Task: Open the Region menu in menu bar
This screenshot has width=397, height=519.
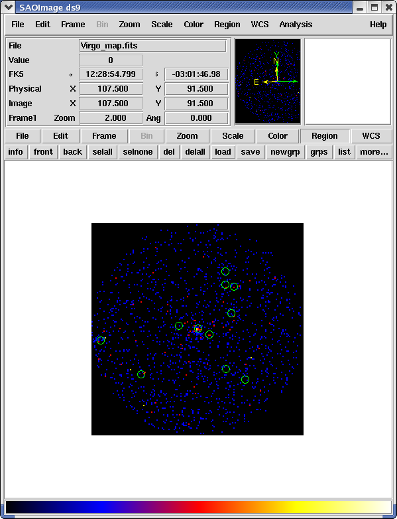Action: [227, 25]
